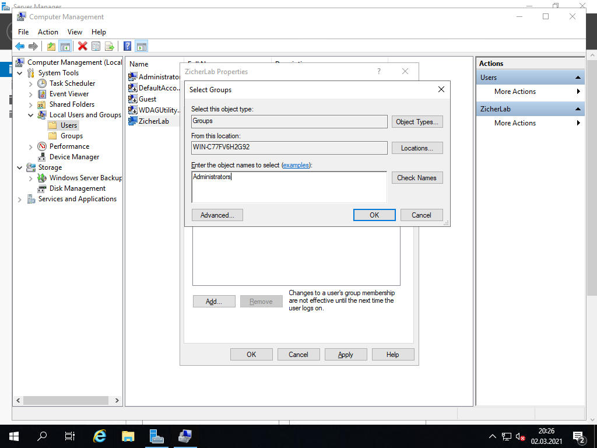
Task: Expand Services and Applications node
Action: tap(20, 199)
